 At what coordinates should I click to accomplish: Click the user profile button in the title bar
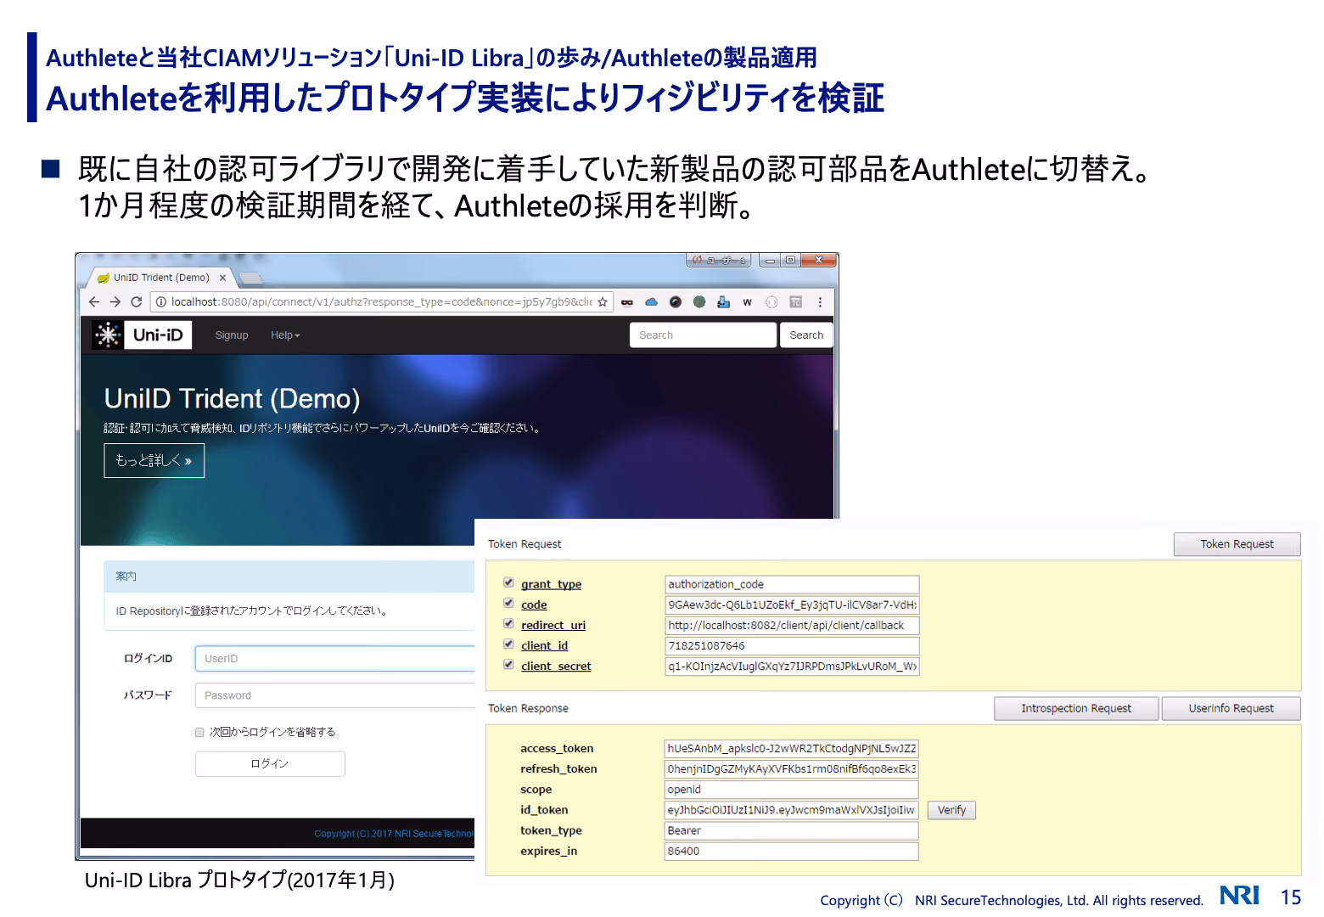coord(720,261)
